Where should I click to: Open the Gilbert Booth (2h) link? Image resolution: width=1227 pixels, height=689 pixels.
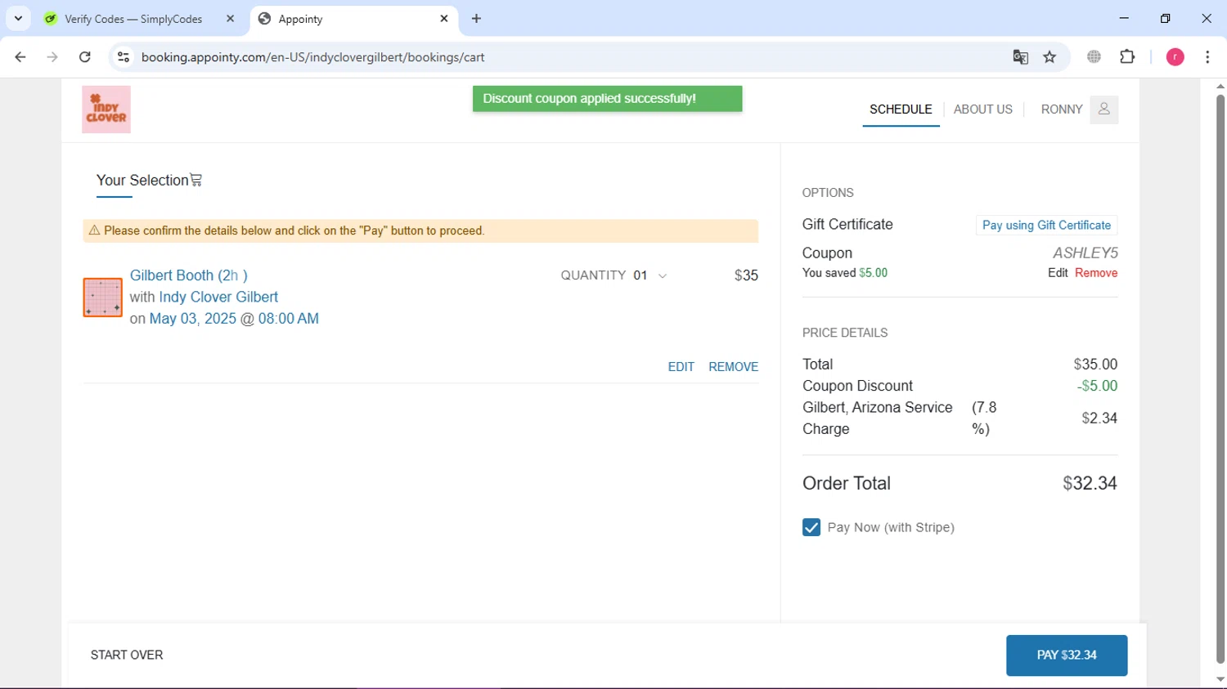pos(189,275)
